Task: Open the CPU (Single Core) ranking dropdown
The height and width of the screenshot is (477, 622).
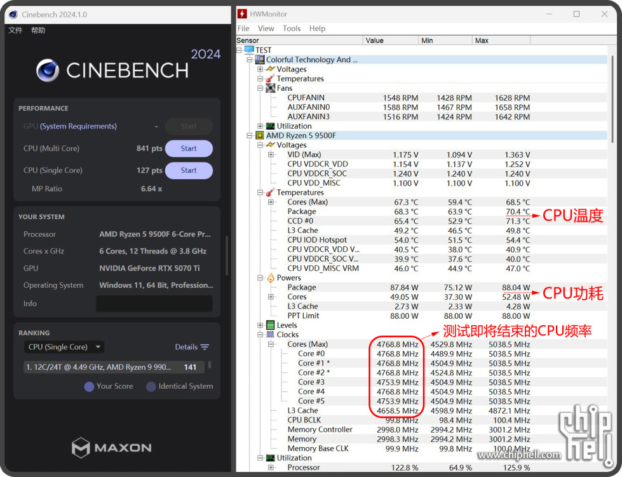Action: coord(64,347)
